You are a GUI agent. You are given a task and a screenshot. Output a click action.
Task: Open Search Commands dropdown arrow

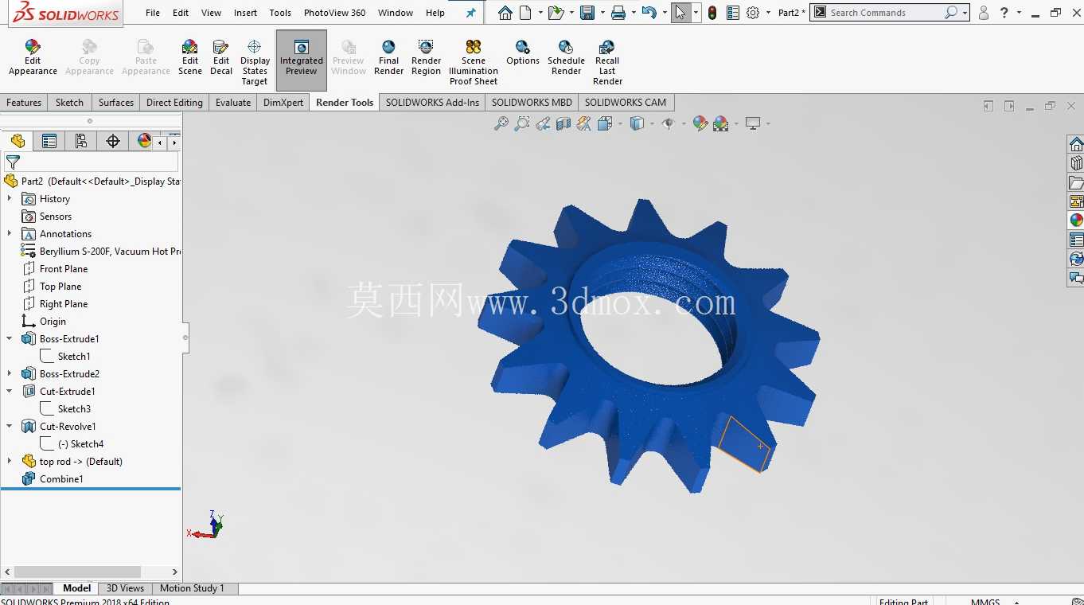pyautogui.click(x=965, y=13)
